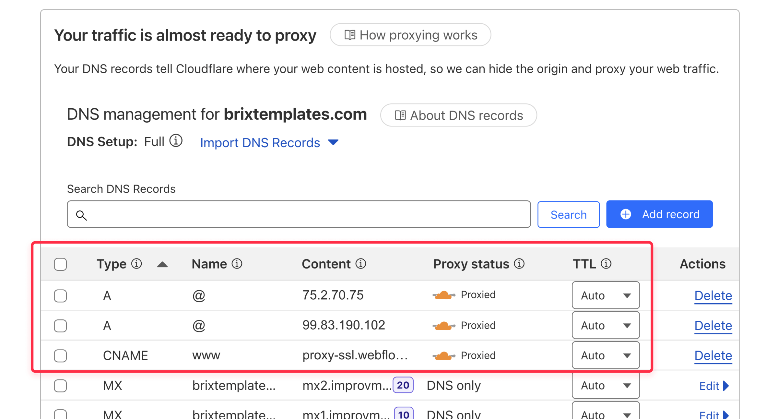Select the MX mx2.improvm record checkbox

click(60, 386)
